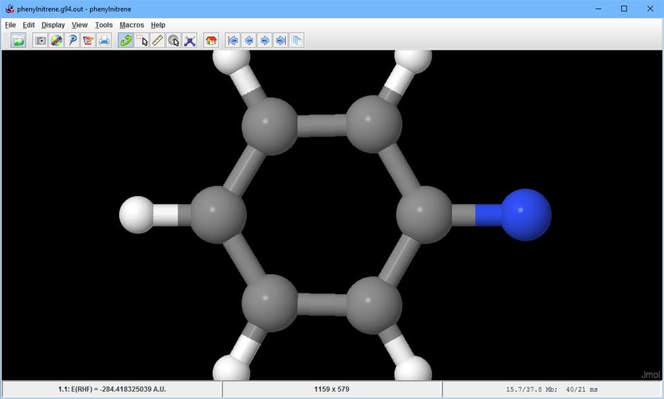664x399 pixels.
Task: Print the view with the printer icon
Action: click(x=104, y=41)
